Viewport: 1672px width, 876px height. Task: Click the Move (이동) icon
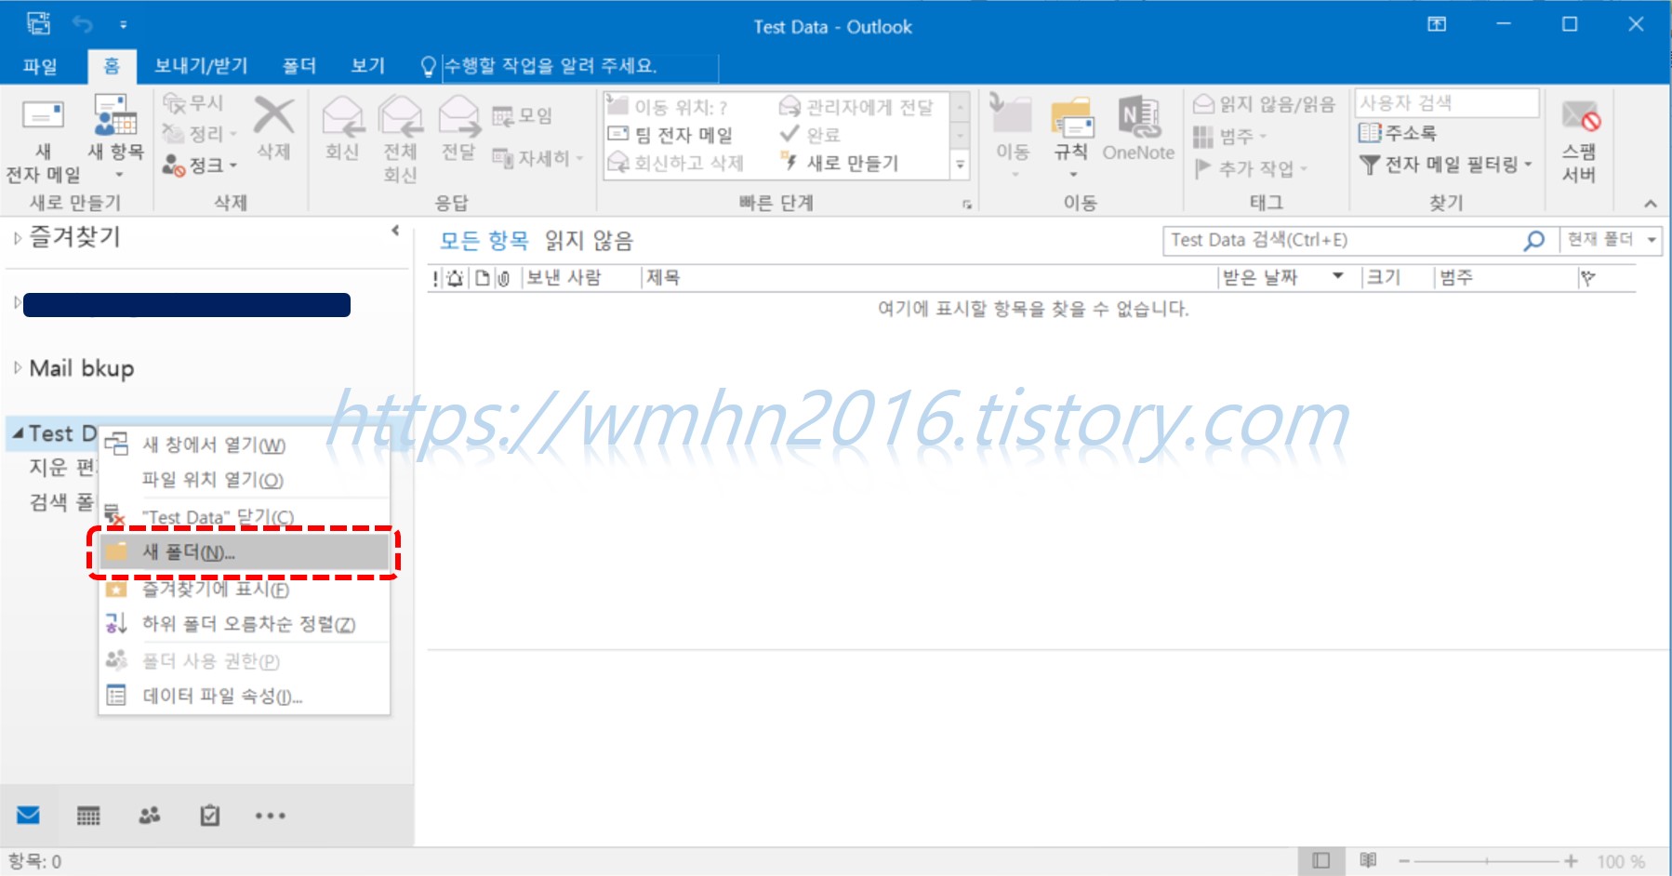pyautogui.click(x=1012, y=114)
